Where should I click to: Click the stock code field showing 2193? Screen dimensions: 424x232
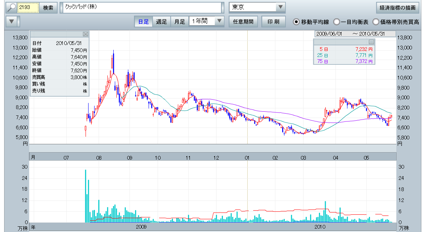tap(28, 7)
